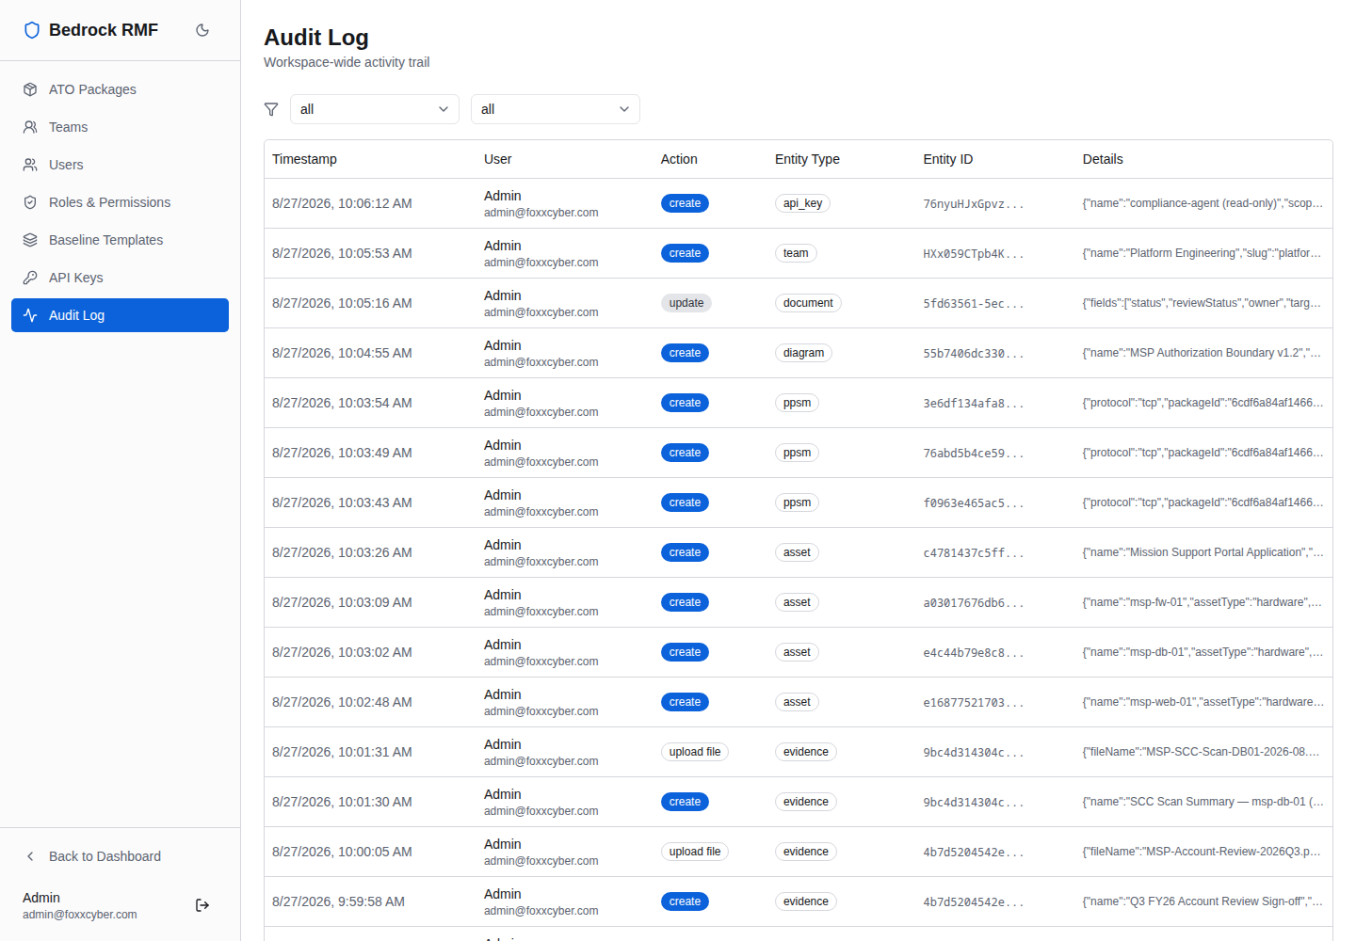Toggle dark mode moon icon
Image resolution: width=1356 pixels, height=941 pixels.
[x=202, y=30]
